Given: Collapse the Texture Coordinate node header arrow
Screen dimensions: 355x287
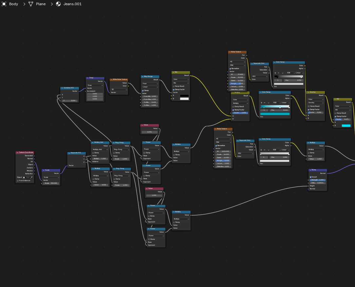Looking at the screenshot, I should pos(17,152).
